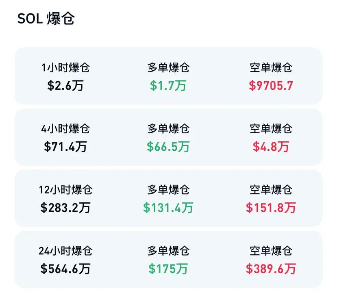Tap the 空单爆仓 label in the 12小时 row
Image resolution: width=337 pixels, height=297 pixels.
pos(271,190)
